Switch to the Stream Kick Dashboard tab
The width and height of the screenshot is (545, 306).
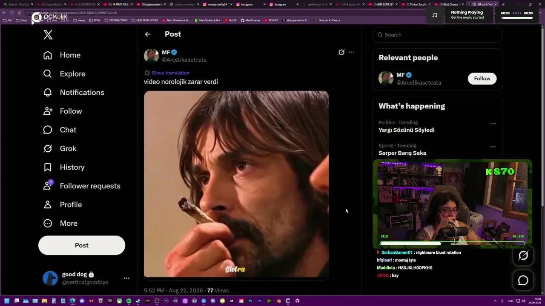pos(18,4)
